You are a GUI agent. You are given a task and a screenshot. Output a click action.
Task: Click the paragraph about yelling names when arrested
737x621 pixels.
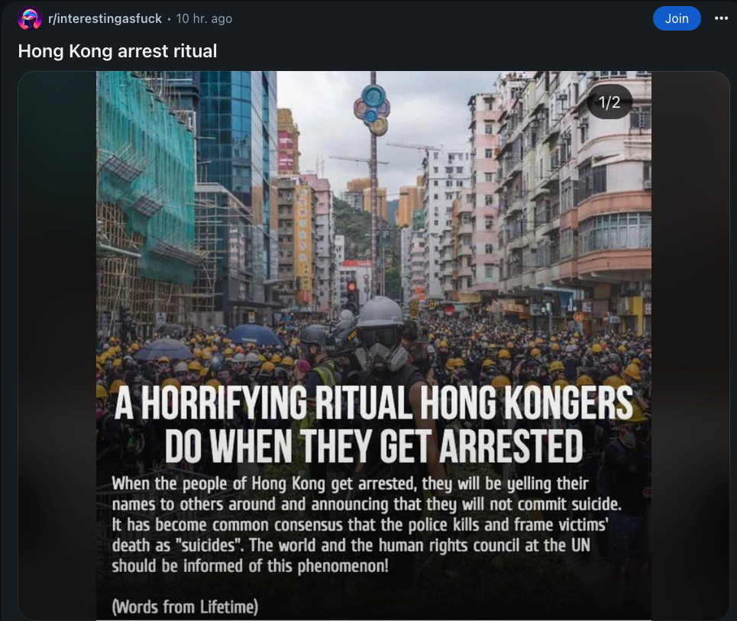[367, 525]
